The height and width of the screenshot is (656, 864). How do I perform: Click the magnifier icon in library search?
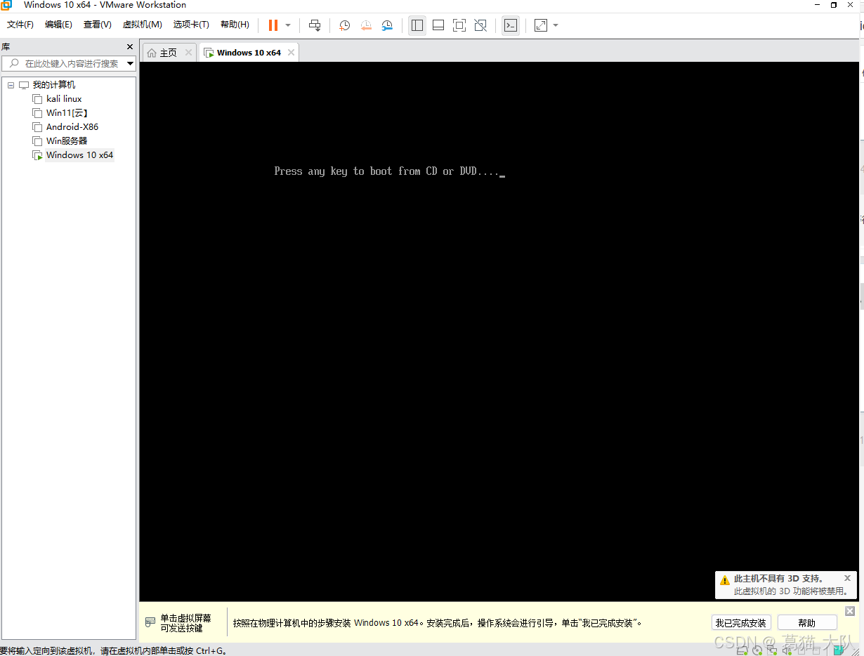coord(14,63)
